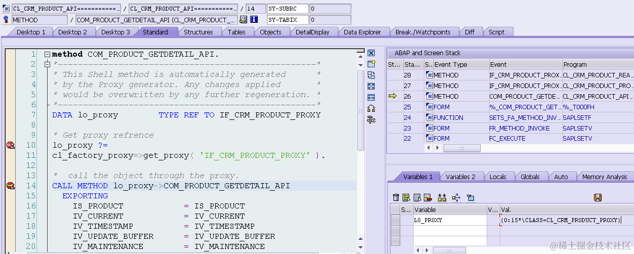Click the trash can delete icon in Variables toolbar
The image size is (634, 254).
pyautogui.click(x=396, y=197)
